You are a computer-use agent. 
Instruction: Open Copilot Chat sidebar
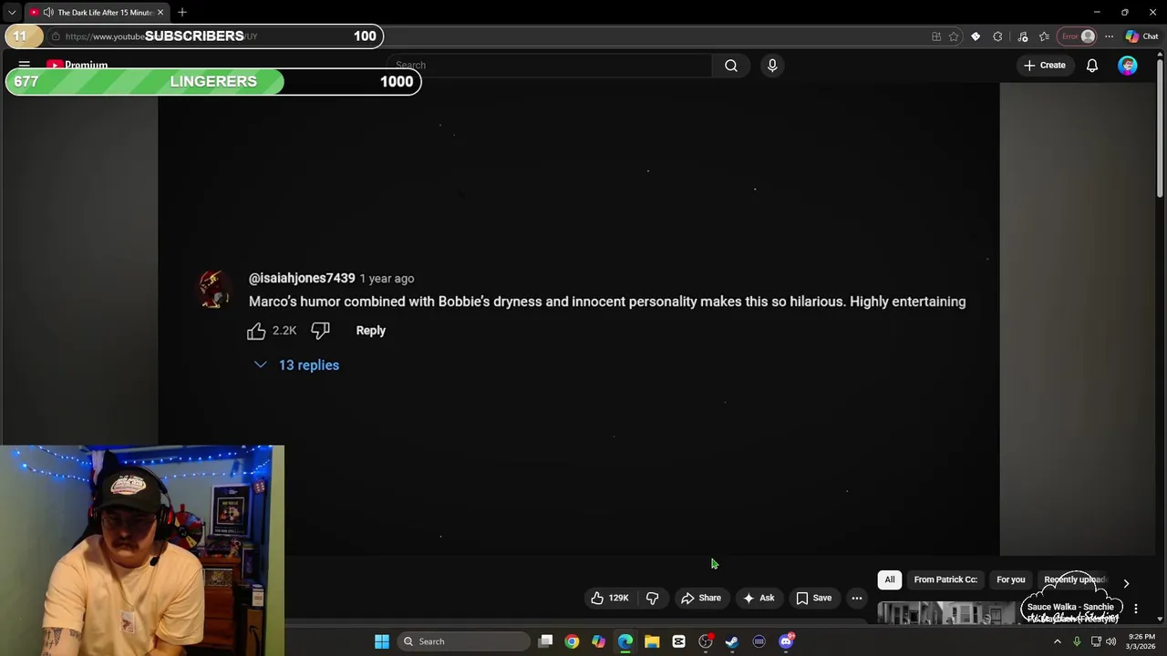[x=1141, y=36]
